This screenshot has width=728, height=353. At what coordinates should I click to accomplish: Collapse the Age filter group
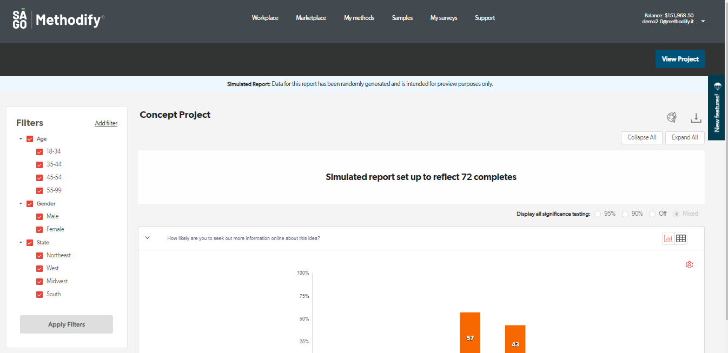(x=21, y=139)
